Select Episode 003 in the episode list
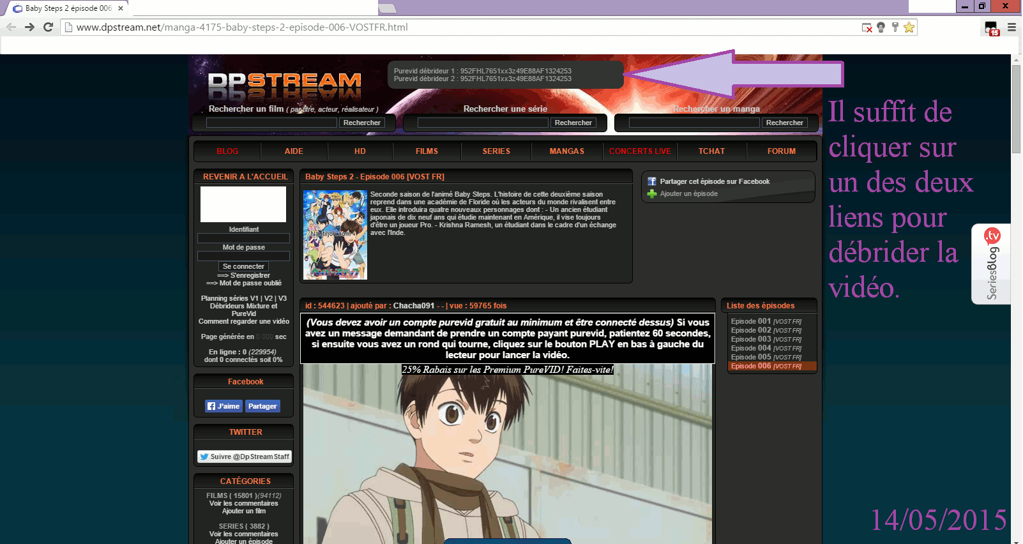 (x=766, y=339)
